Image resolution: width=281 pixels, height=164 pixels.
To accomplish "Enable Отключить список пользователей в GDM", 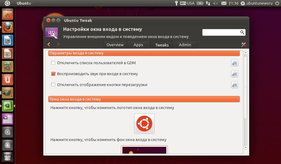I will pos(53,63).
